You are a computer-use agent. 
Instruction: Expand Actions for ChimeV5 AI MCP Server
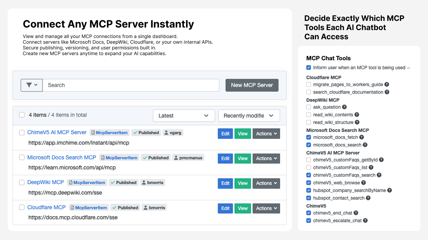tap(266, 134)
